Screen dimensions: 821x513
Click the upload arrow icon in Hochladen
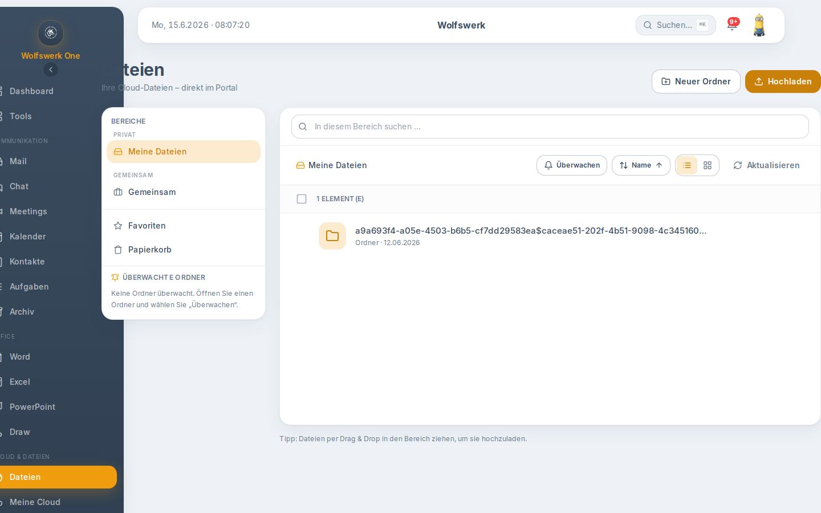(x=759, y=82)
